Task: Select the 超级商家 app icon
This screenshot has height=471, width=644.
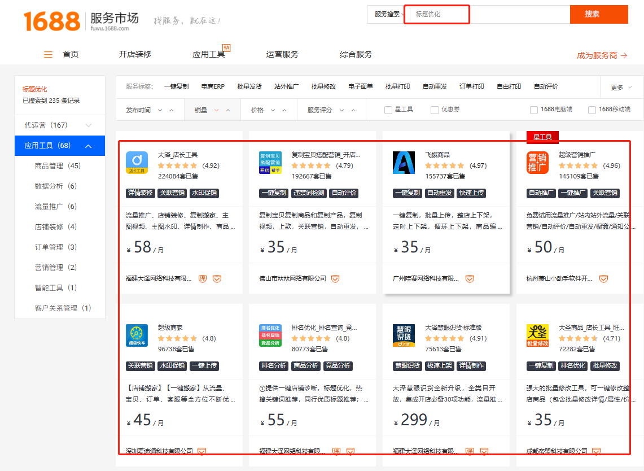Action: [137, 335]
